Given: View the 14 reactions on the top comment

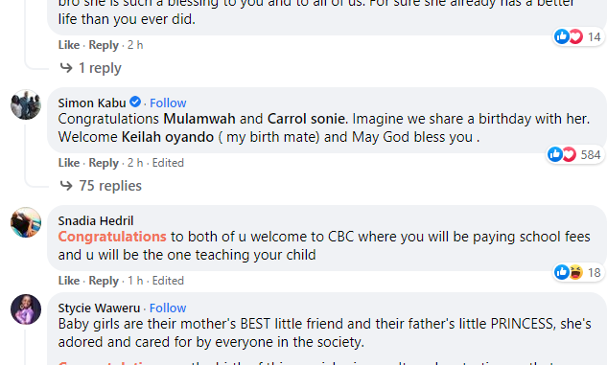Looking at the screenshot, I should (x=577, y=36).
